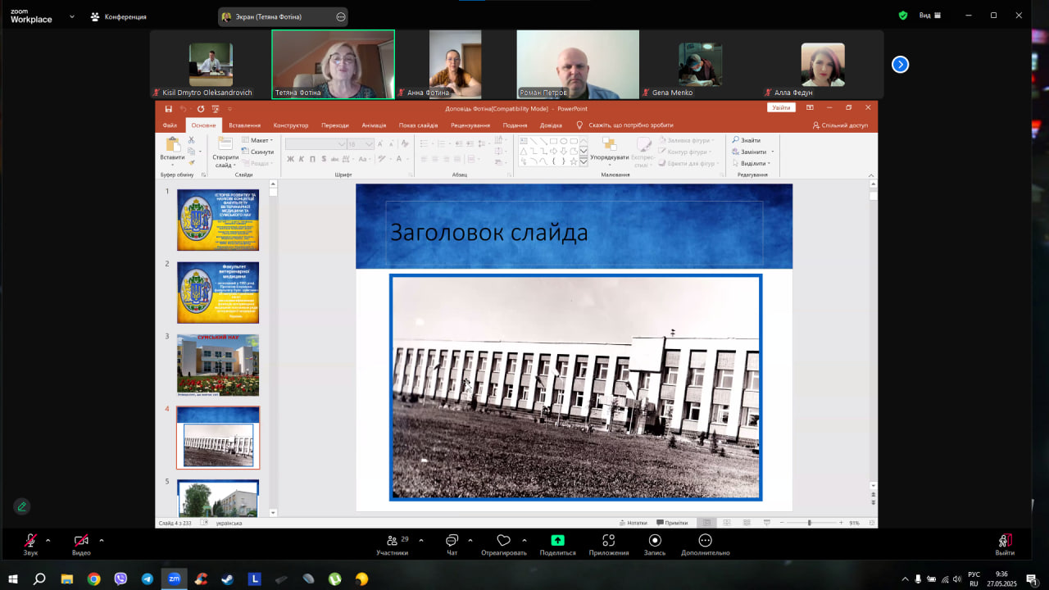Click the Windows Start button
This screenshot has height=590, width=1049.
click(13, 579)
